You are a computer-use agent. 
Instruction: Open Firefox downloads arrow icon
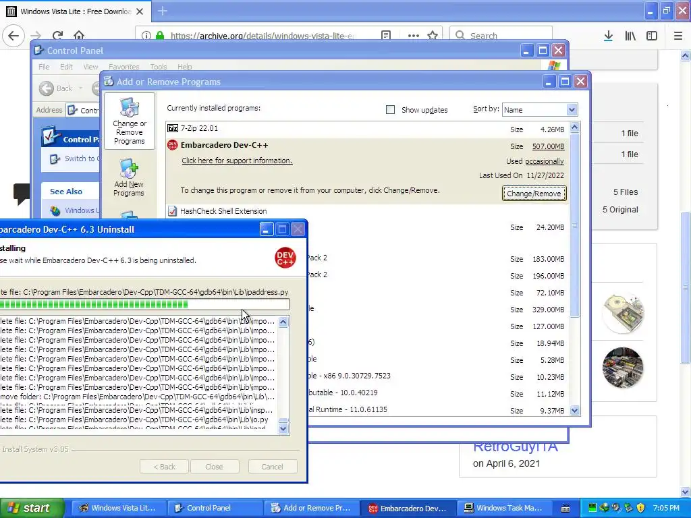click(x=608, y=36)
